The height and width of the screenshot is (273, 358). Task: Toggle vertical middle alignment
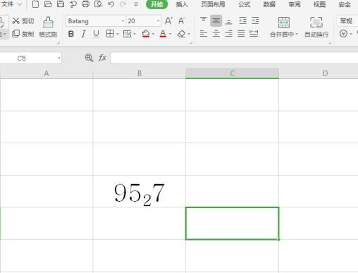(x=216, y=20)
